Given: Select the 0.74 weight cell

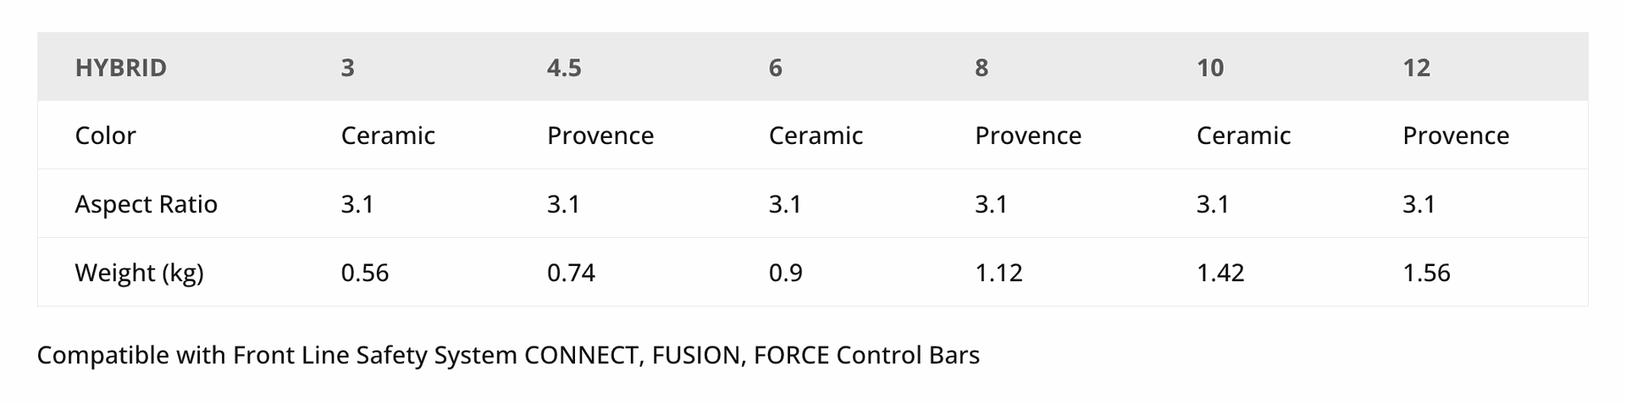Looking at the screenshot, I should click(571, 273).
